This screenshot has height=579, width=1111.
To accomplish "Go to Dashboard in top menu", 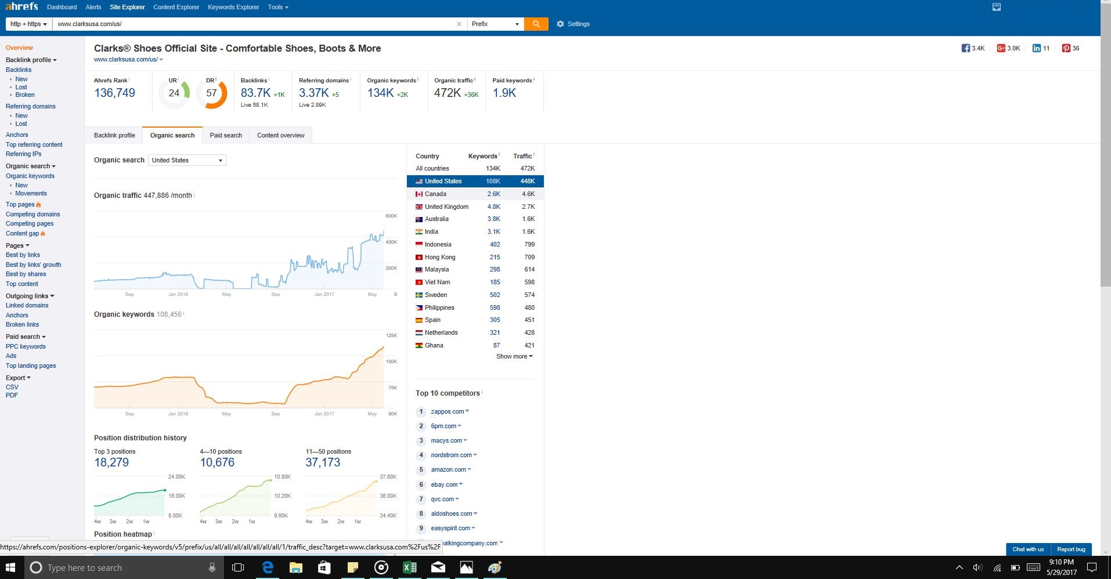I will coord(62,7).
